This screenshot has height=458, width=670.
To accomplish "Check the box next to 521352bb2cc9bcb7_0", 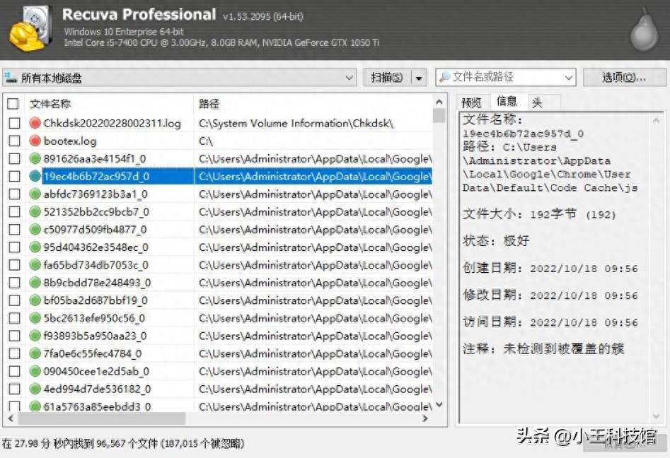I will [x=15, y=211].
